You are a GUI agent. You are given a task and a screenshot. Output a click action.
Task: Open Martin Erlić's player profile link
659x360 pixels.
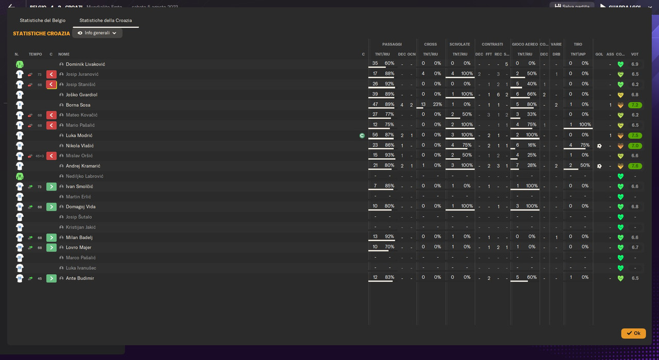(x=78, y=197)
